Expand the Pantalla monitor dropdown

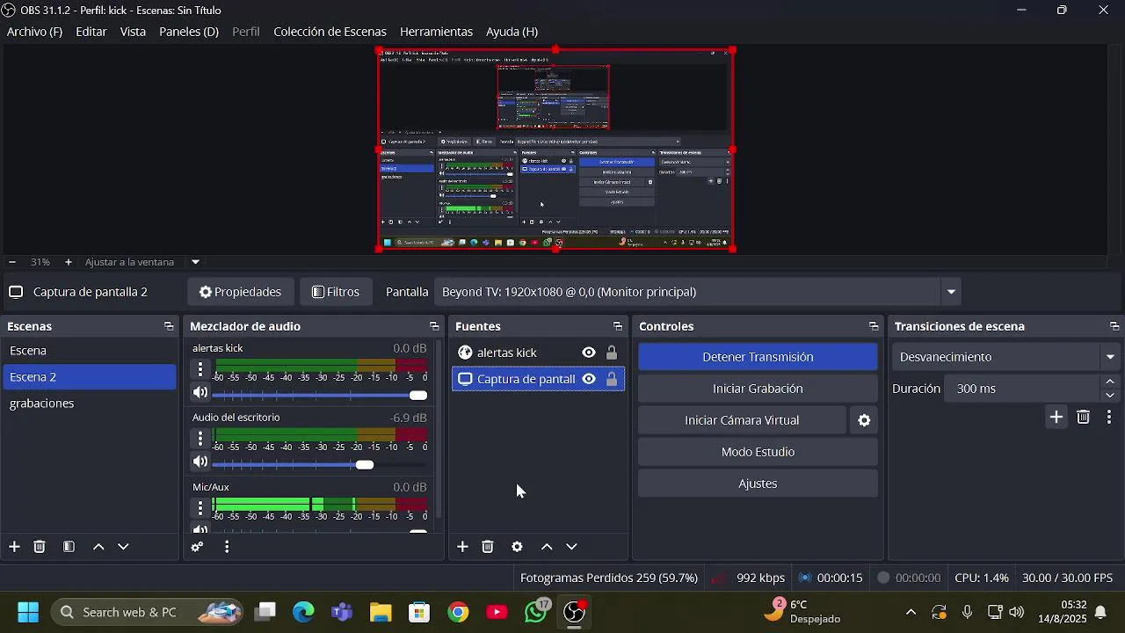951,292
